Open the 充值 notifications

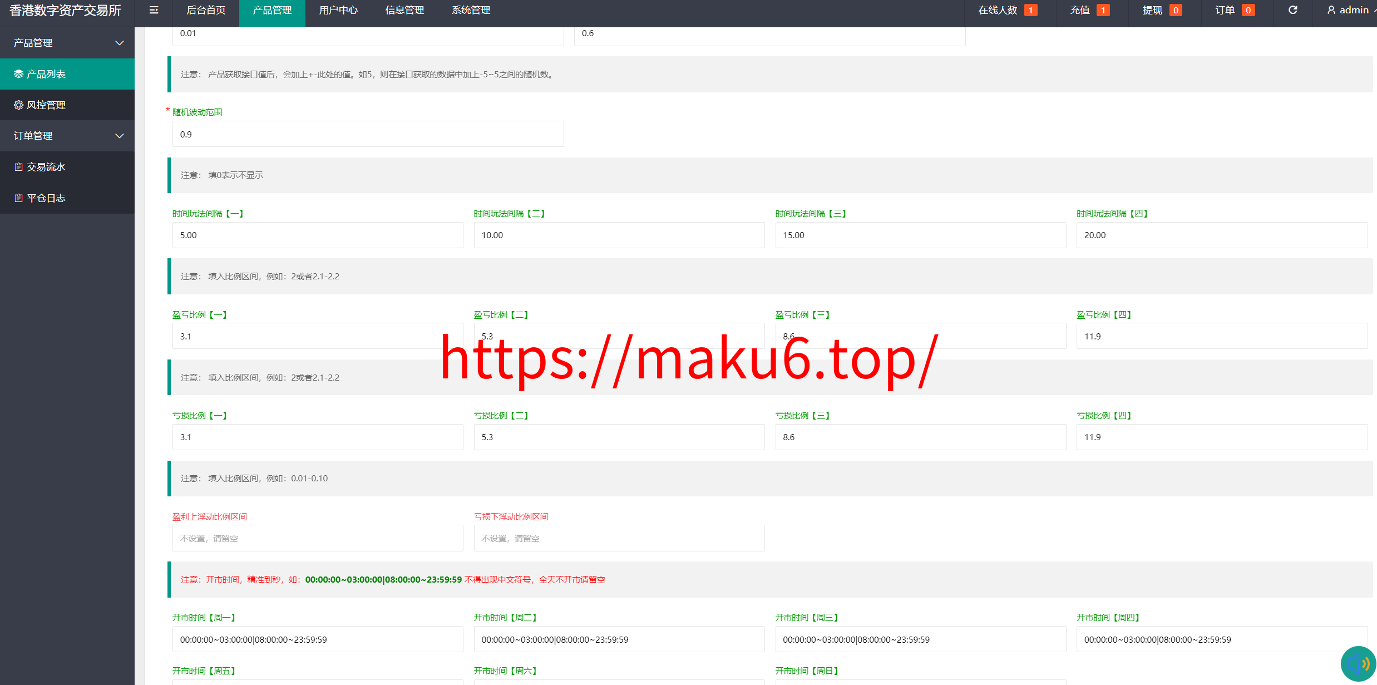1089,10
